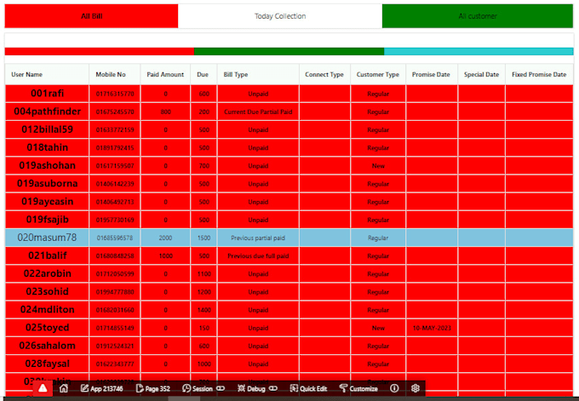Click mobile number 01675245570
This screenshot has width=579, height=401.
tap(115, 112)
